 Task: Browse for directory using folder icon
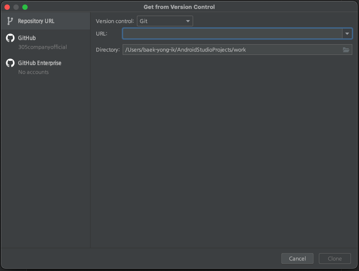tap(346, 50)
